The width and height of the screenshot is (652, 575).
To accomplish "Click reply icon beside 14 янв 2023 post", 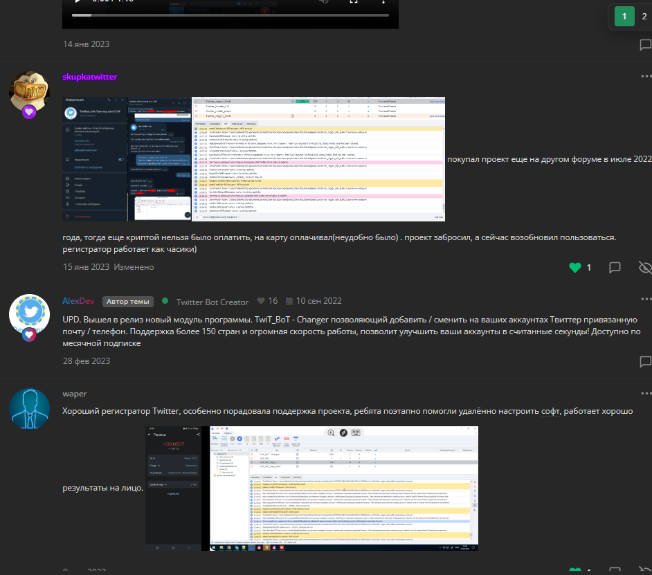I will (645, 44).
